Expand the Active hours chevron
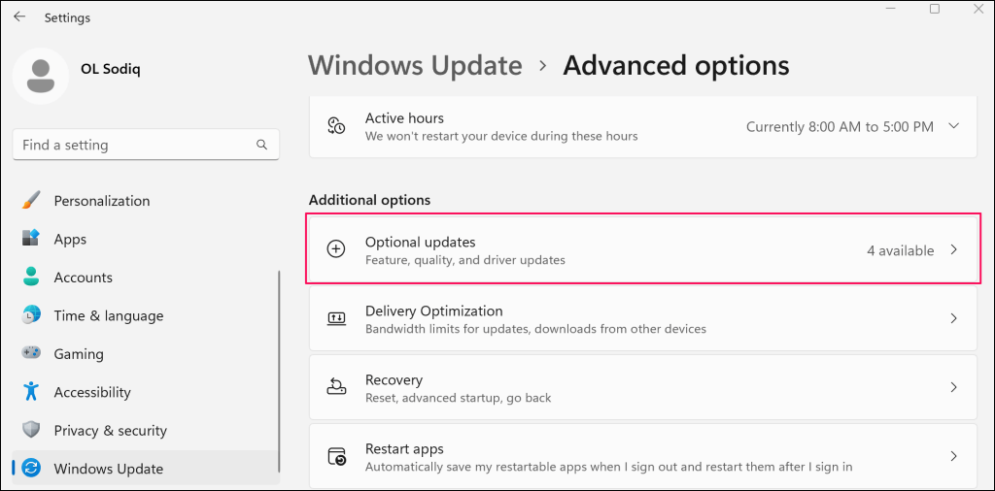Image resolution: width=995 pixels, height=491 pixels. tap(953, 127)
